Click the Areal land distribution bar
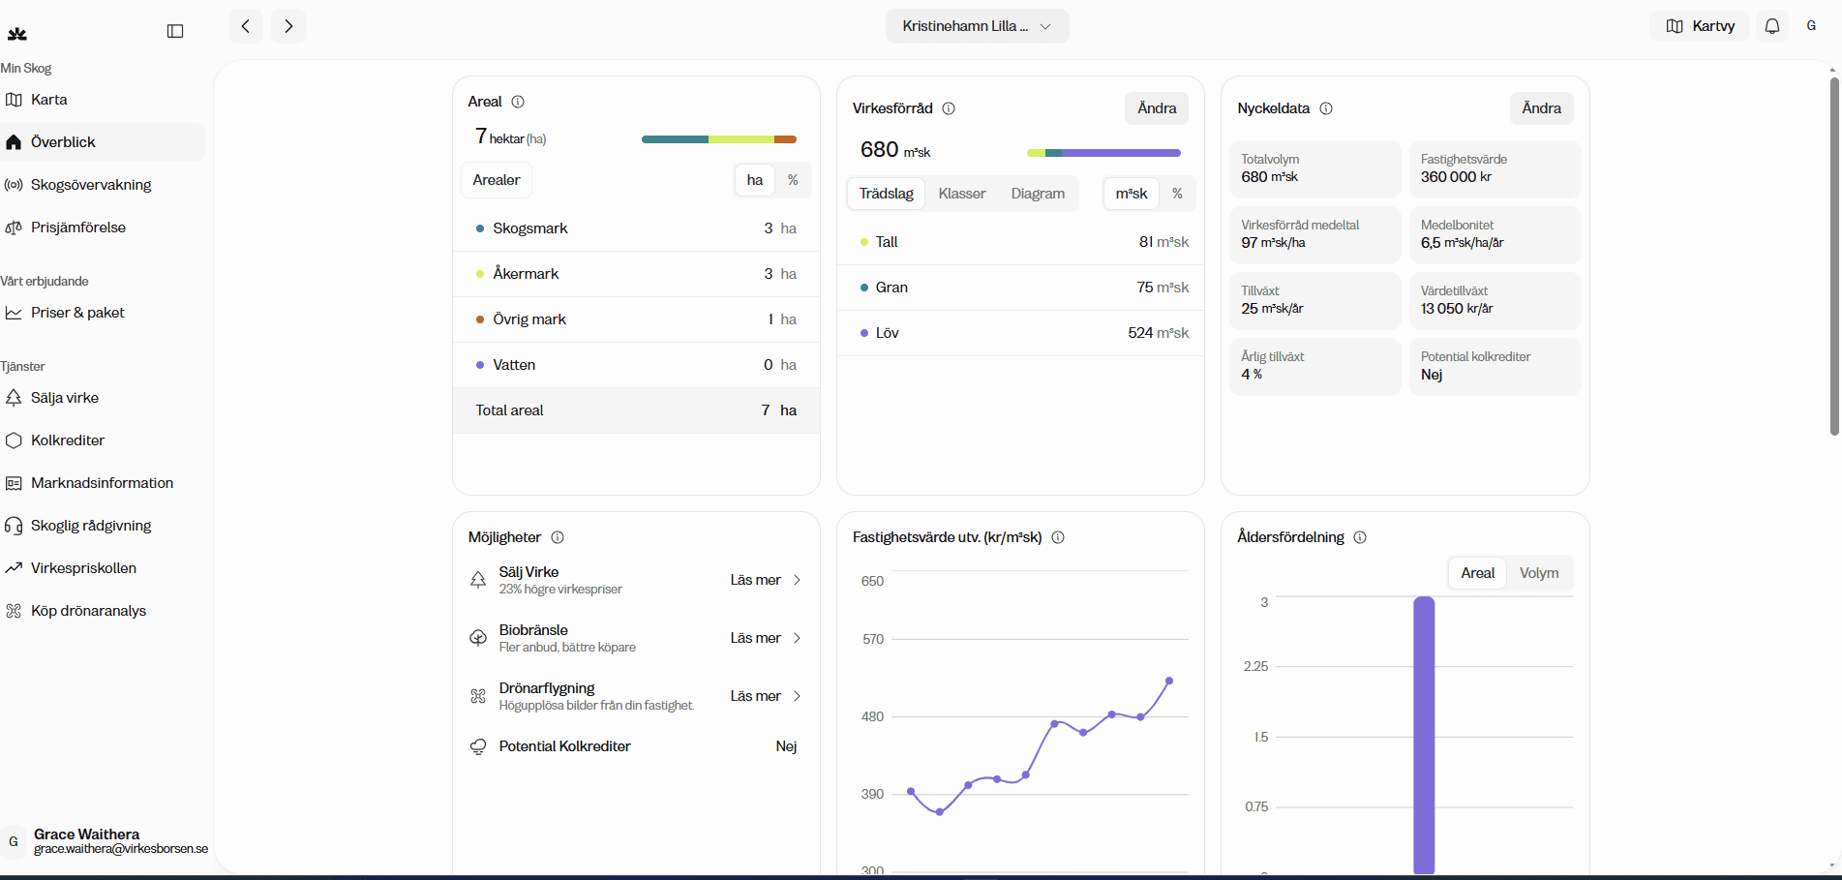Screen dimensions: 1842x880 (719, 139)
